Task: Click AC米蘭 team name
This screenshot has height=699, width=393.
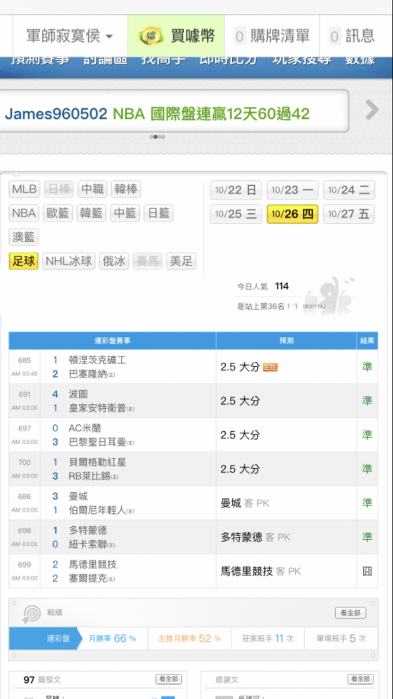Action: coord(85,428)
